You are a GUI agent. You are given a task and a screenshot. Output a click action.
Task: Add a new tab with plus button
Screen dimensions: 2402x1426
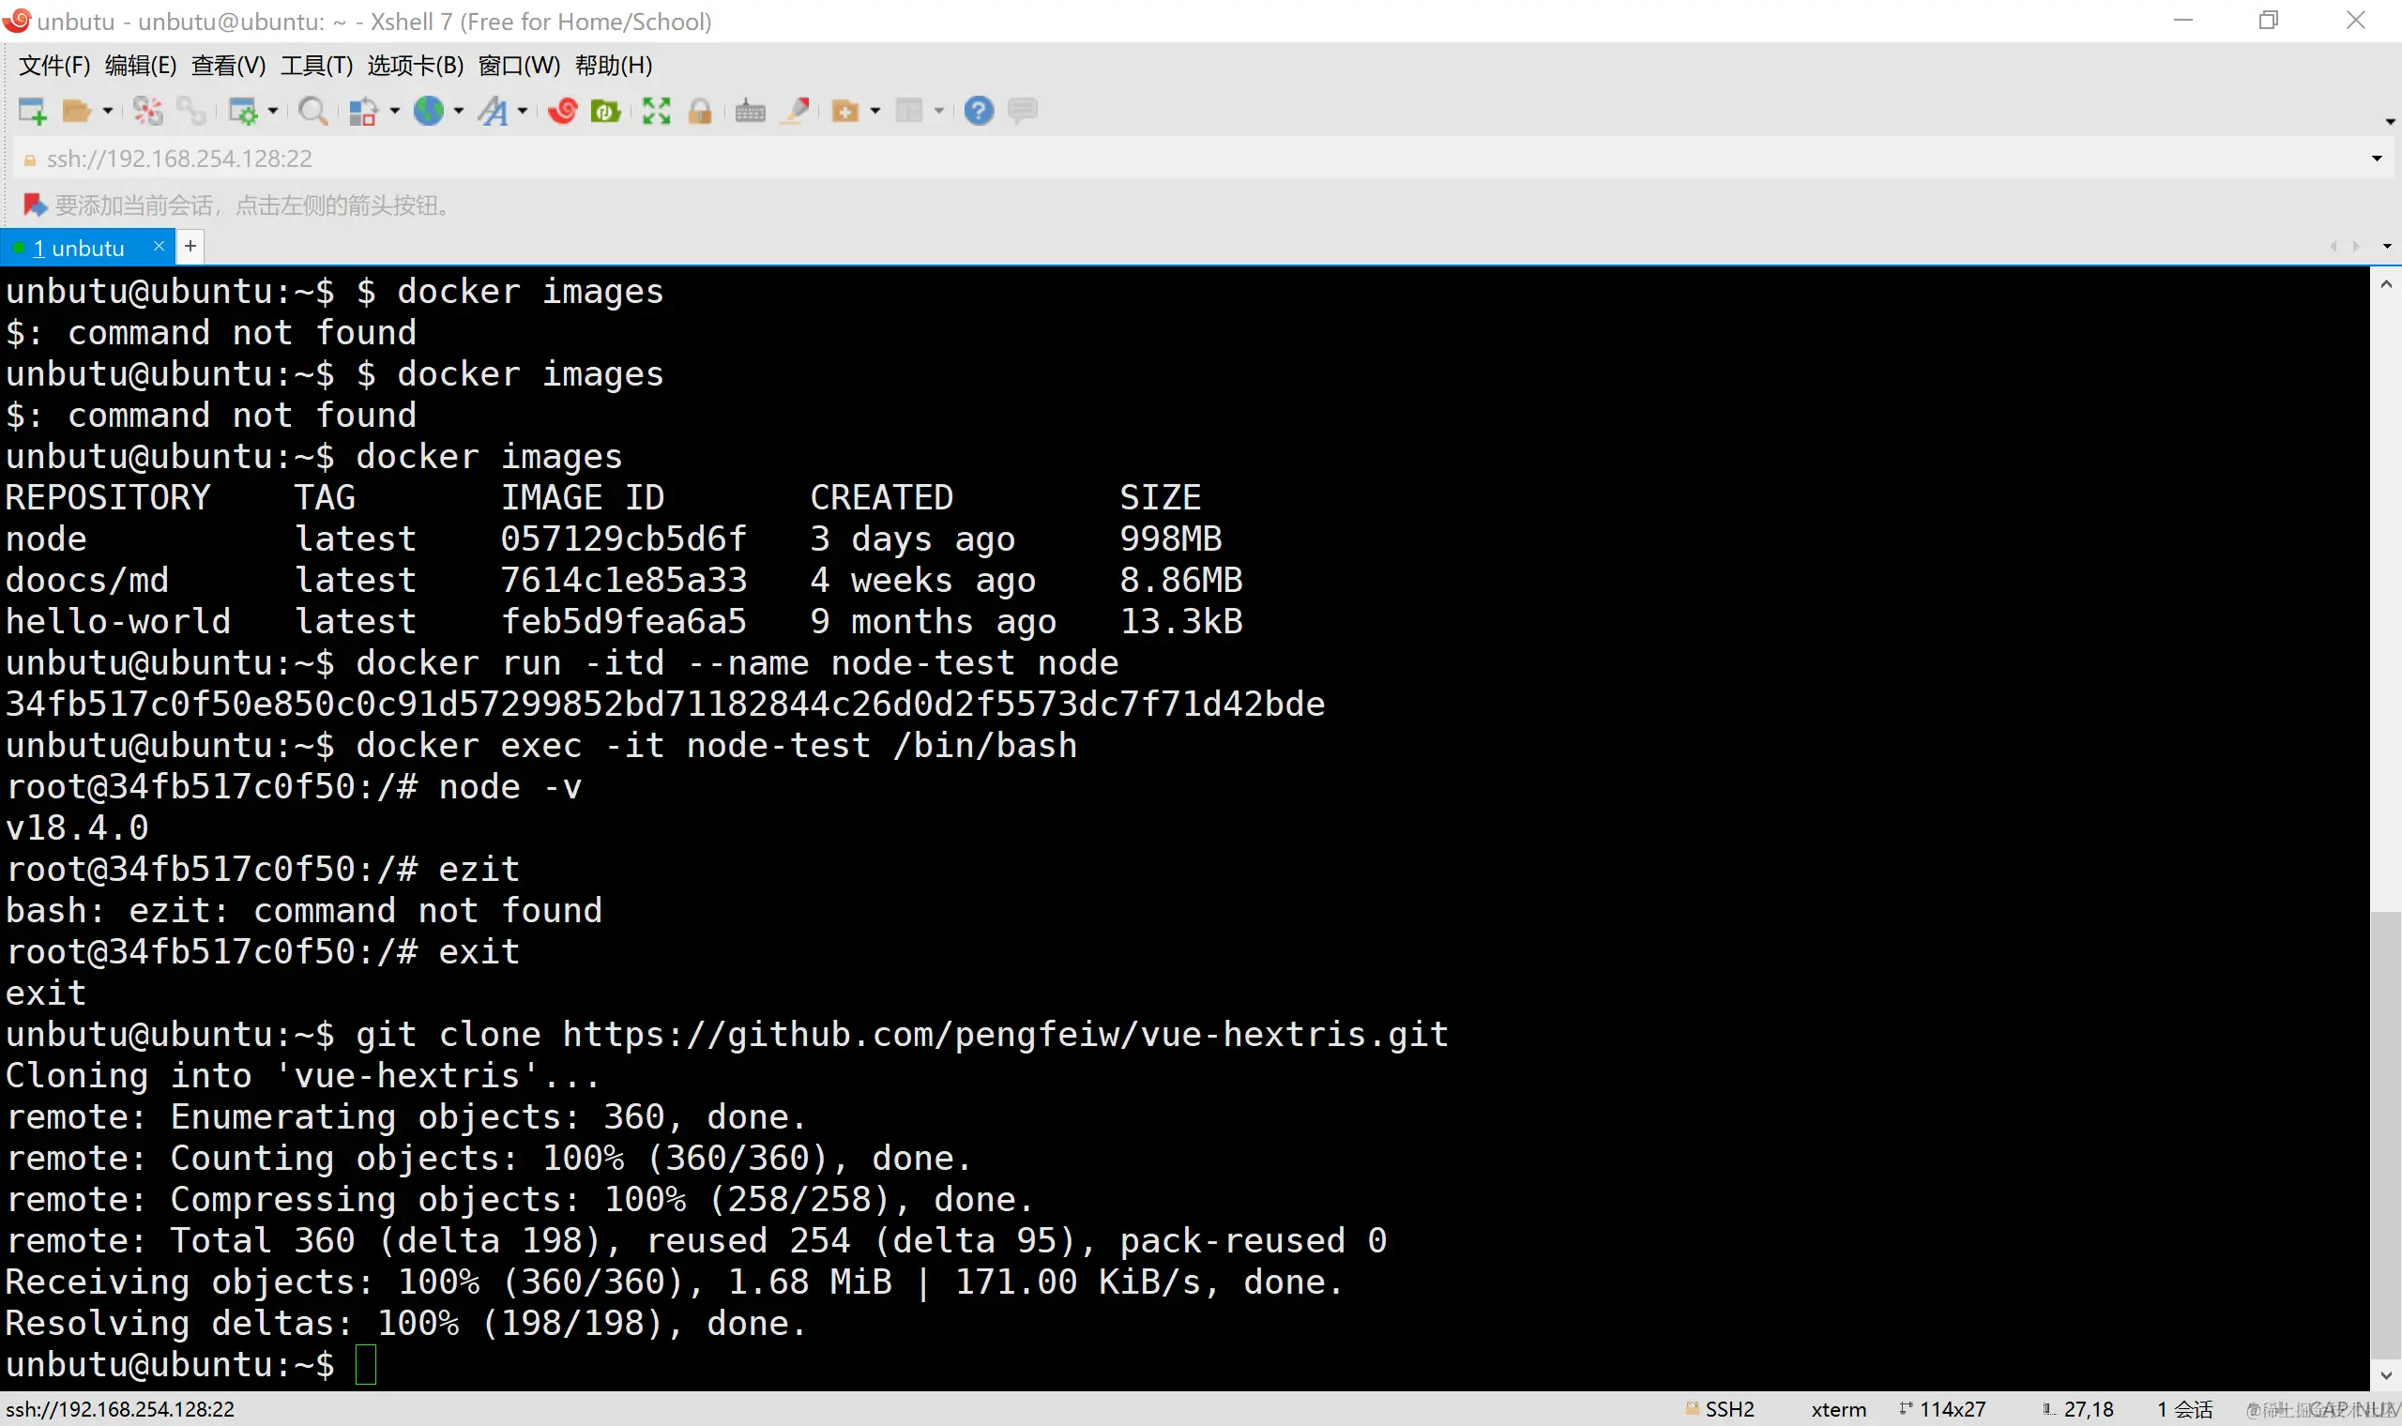tap(190, 247)
